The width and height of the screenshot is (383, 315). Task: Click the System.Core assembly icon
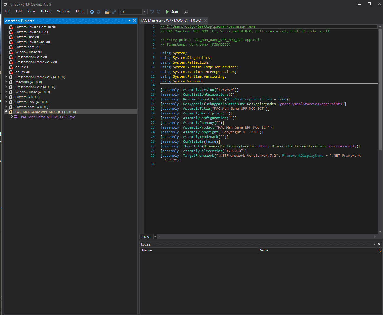pyautogui.click(x=11, y=102)
